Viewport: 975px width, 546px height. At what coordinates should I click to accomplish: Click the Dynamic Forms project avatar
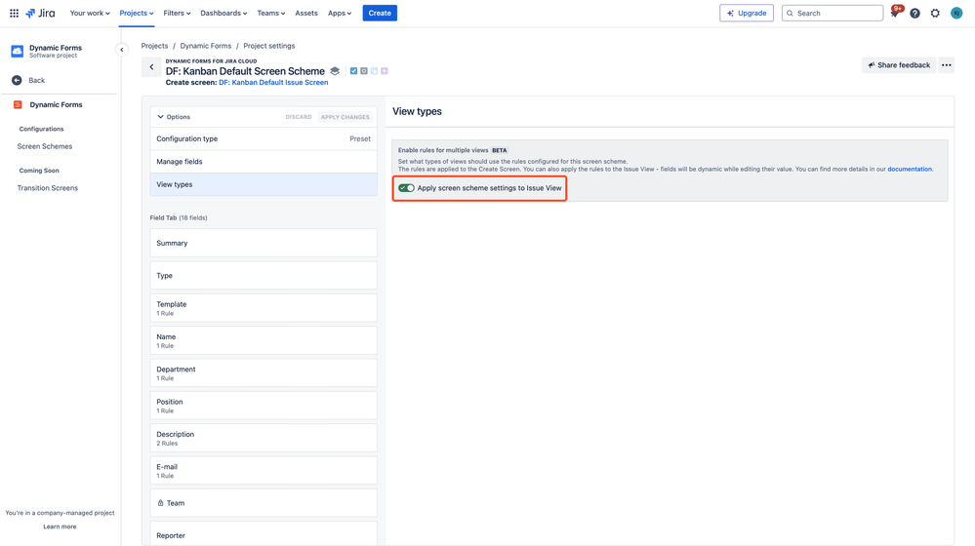(18, 51)
